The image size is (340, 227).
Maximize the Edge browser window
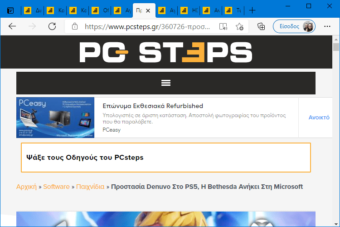309,6
